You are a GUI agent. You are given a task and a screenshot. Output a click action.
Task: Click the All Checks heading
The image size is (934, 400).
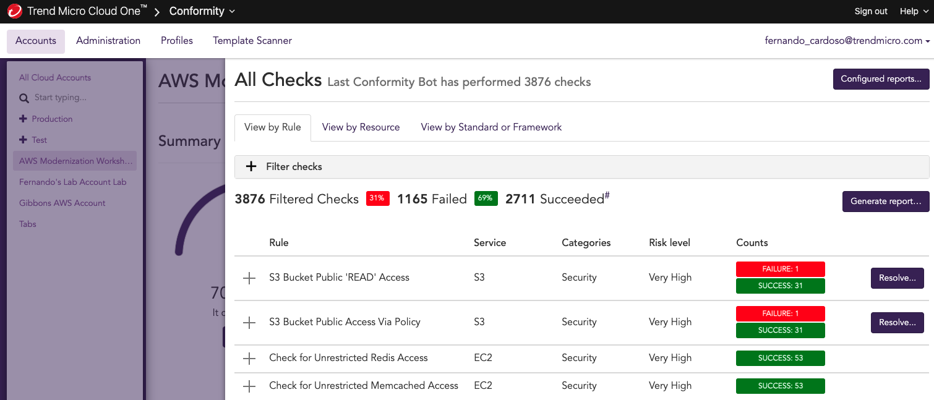coord(278,80)
